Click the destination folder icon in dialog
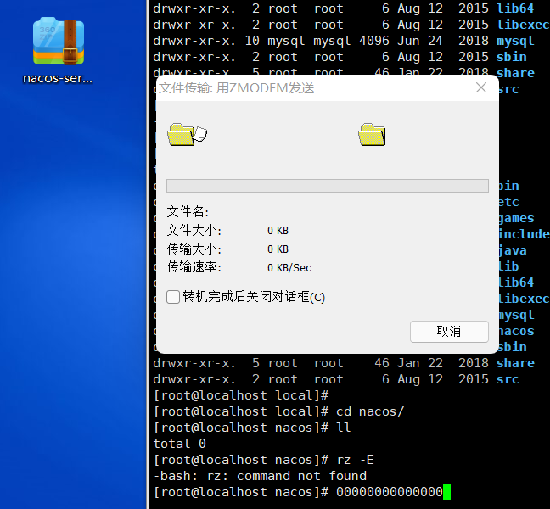The image size is (550, 509). [x=372, y=134]
